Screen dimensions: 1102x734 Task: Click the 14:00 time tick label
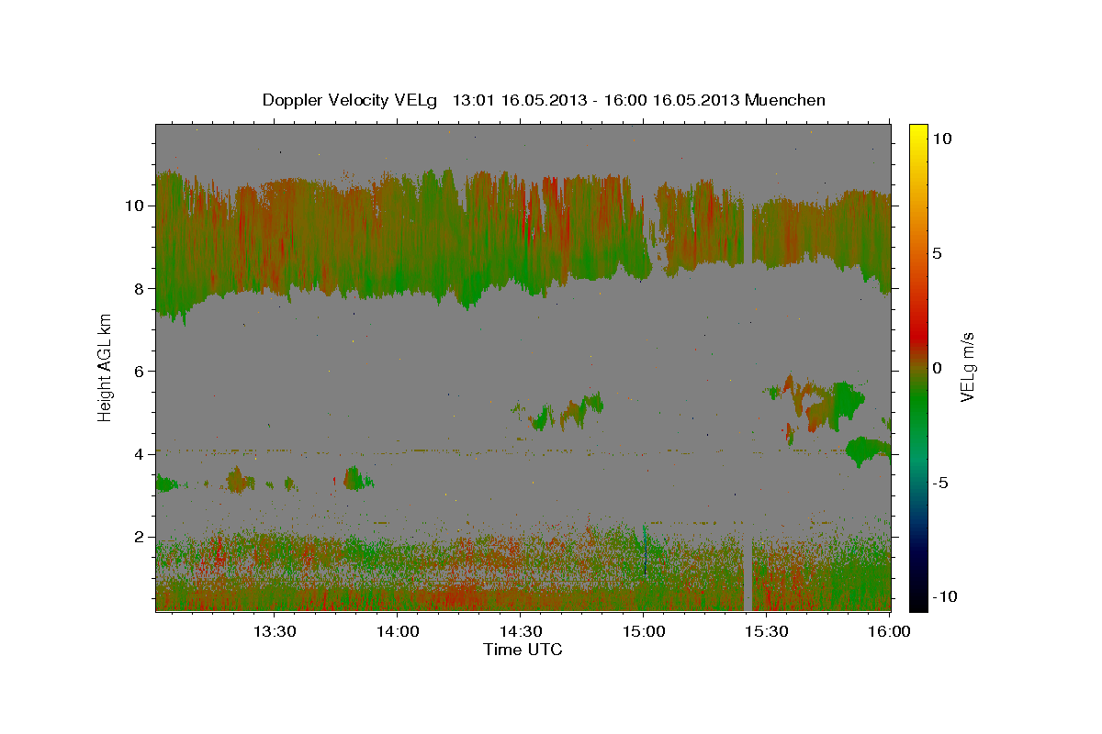click(x=397, y=631)
